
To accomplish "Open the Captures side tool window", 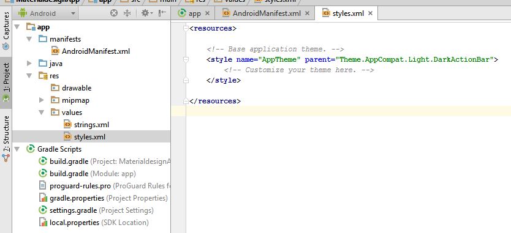I will tap(6, 31).
